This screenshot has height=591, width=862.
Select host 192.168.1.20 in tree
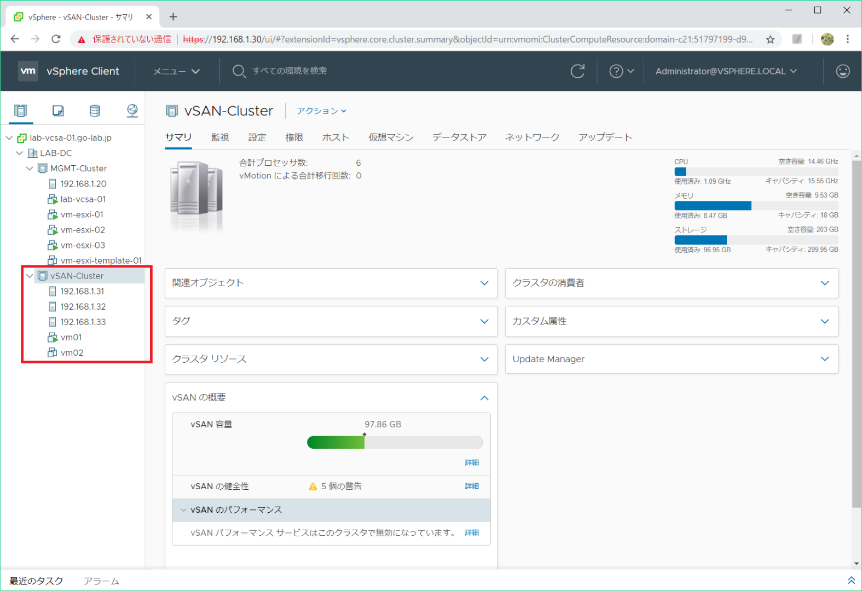(83, 184)
